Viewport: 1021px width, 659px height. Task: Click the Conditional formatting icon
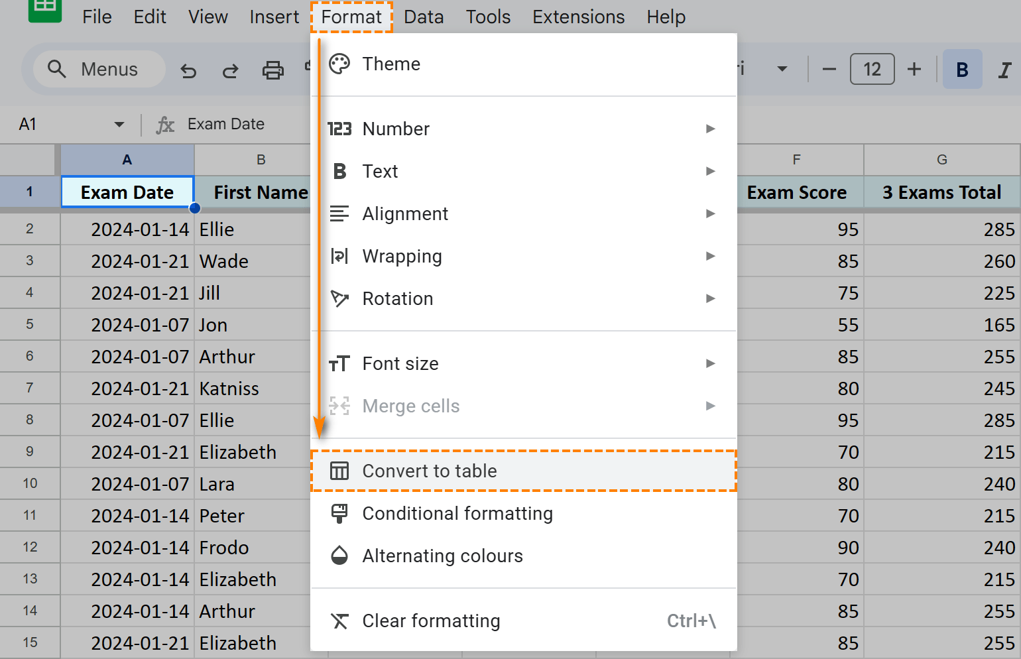click(x=339, y=513)
